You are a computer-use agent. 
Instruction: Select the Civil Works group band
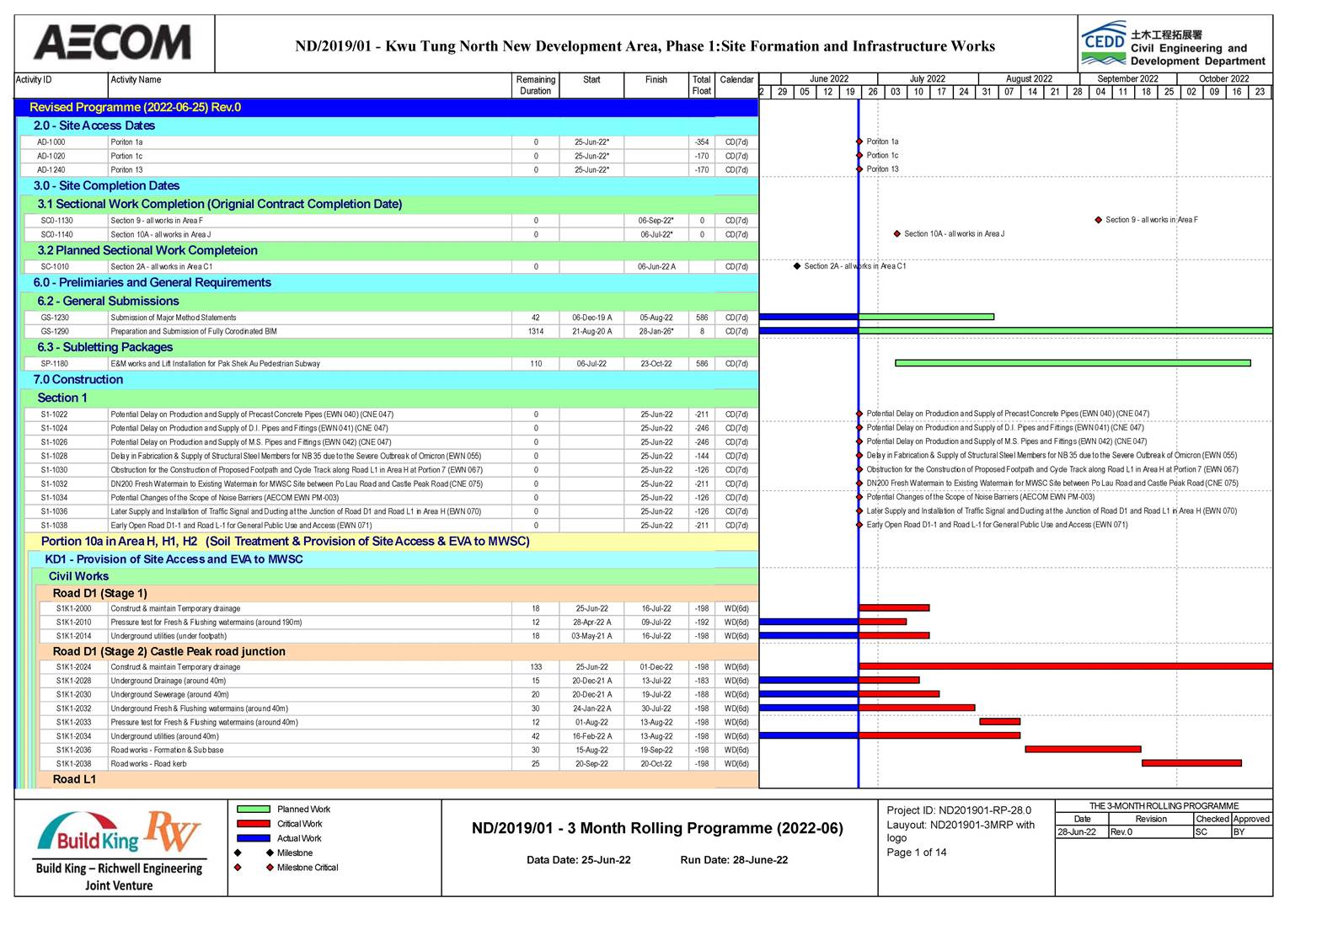(395, 576)
